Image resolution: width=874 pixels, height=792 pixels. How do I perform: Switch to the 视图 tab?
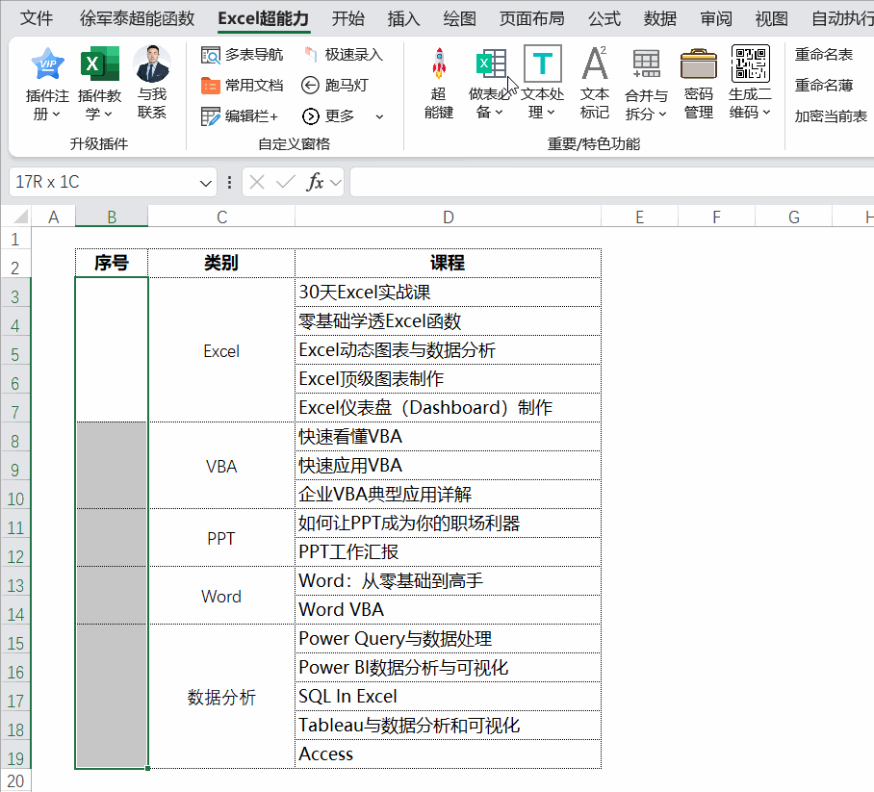point(771,18)
